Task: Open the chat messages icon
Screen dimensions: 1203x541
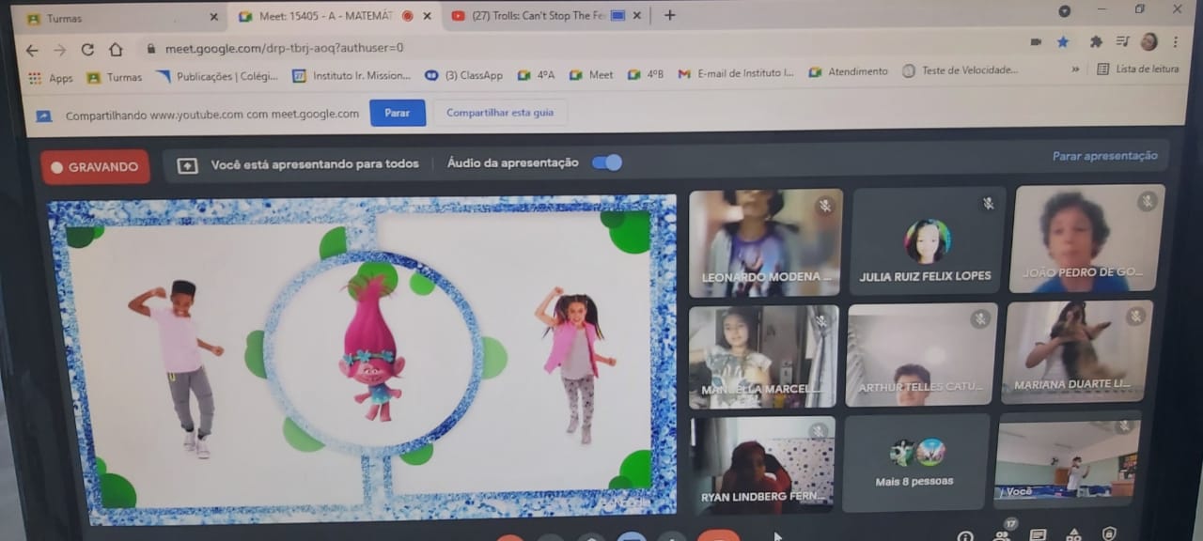Action: [1038, 534]
